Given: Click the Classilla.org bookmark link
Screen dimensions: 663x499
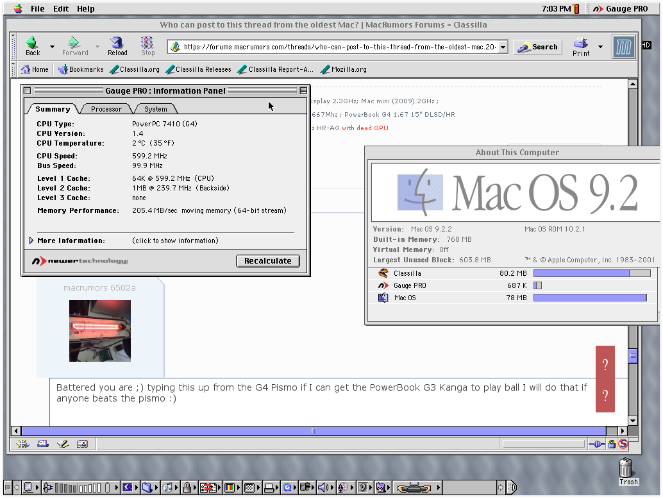Looking at the screenshot, I should (x=135, y=69).
